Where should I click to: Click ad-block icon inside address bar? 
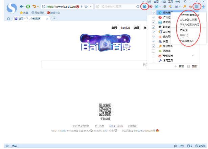tap(77, 7)
